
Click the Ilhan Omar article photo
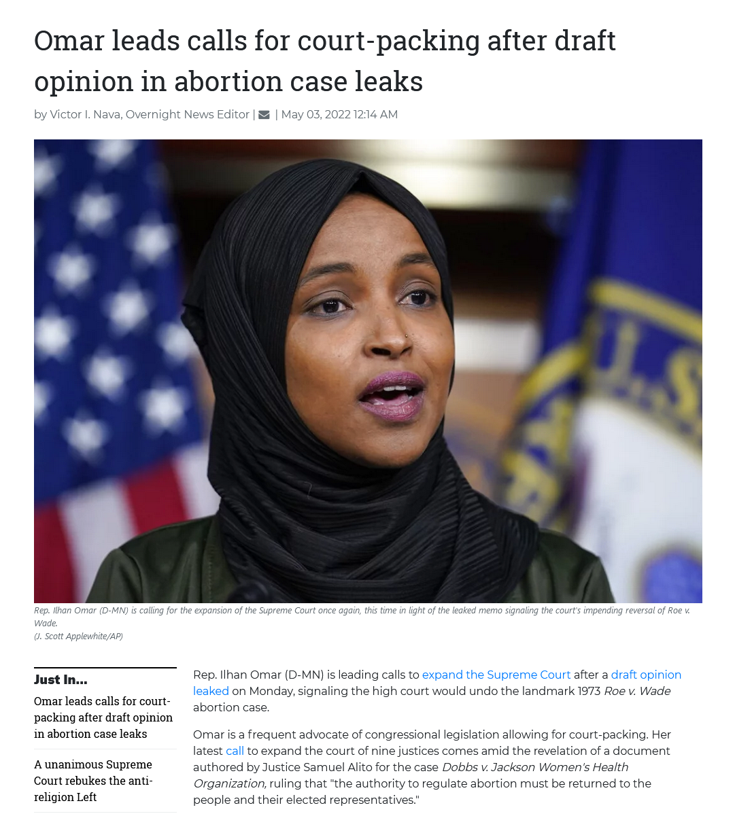[x=368, y=371]
